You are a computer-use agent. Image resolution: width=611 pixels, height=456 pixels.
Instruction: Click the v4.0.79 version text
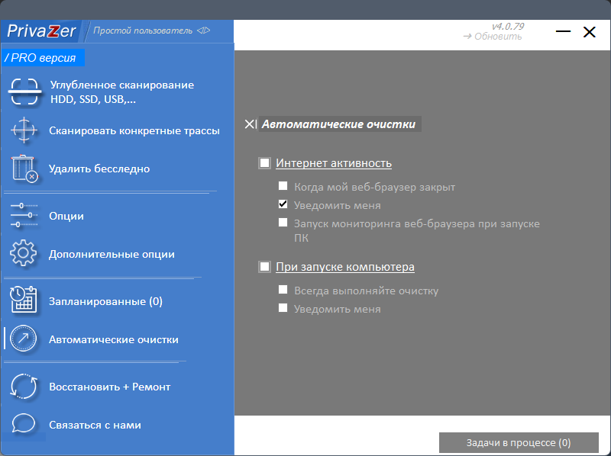pyautogui.click(x=508, y=26)
